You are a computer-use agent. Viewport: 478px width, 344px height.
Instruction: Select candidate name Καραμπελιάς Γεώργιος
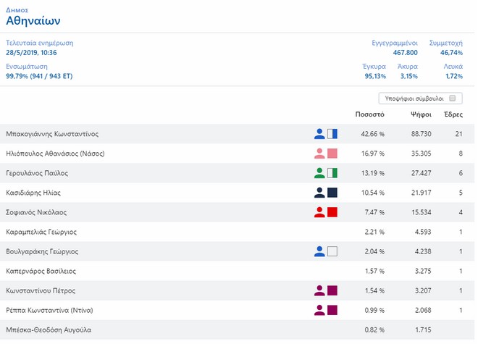(x=41, y=232)
